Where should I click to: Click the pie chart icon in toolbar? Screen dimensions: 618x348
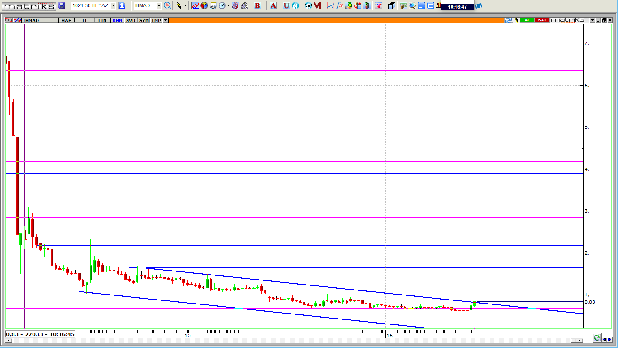click(204, 5)
